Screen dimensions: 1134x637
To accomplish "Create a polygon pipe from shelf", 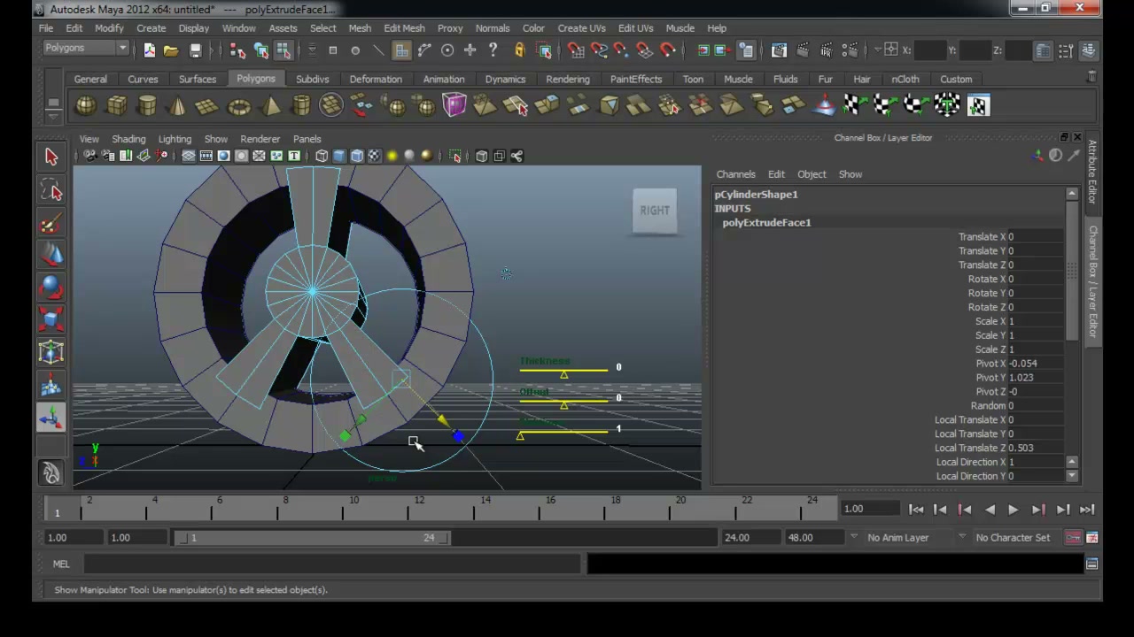I will pos(301,106).
